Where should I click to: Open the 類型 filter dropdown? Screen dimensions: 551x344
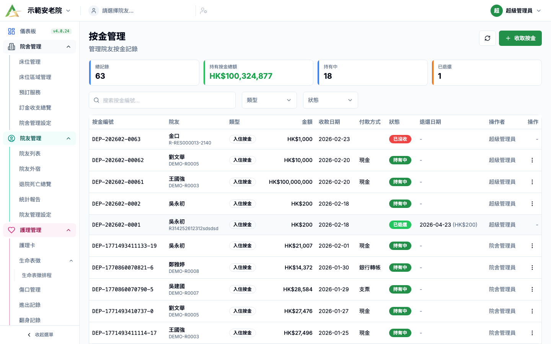[x=269, y=100]
